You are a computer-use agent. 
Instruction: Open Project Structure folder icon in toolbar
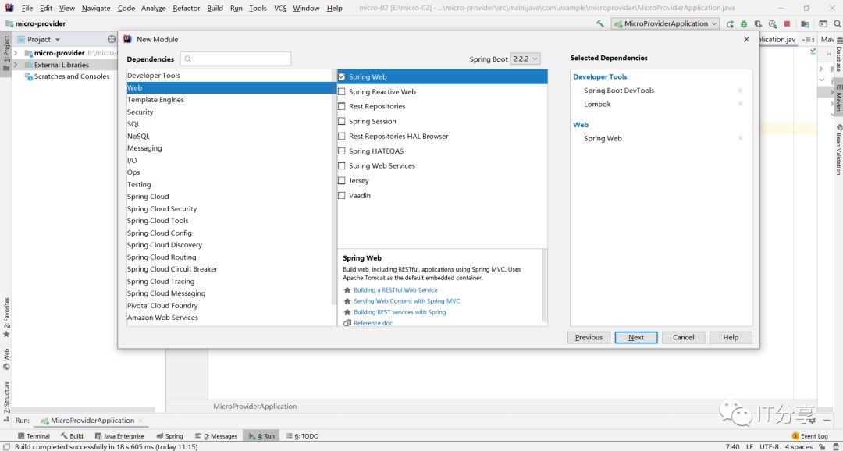tap(805, 23)
